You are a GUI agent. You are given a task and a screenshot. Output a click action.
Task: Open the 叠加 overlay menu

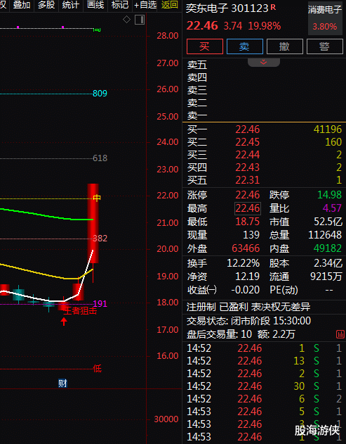(x=22, y=5)
